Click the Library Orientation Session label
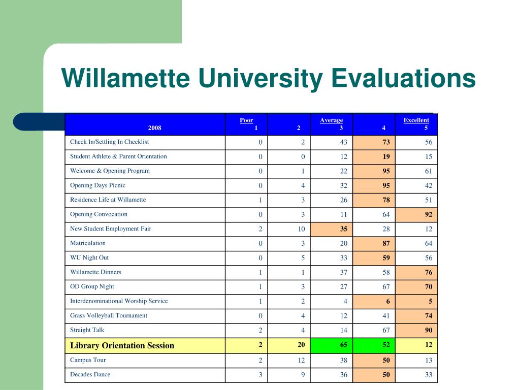 [122, 345]
